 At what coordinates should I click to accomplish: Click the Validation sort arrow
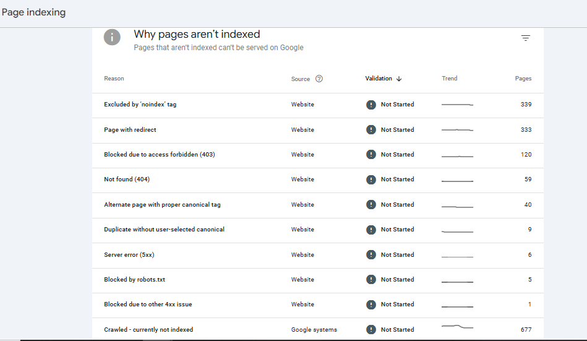[x=399, y=79]
